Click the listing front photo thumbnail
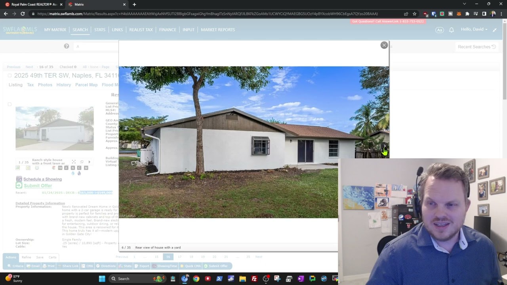 [x=55, y=128]
